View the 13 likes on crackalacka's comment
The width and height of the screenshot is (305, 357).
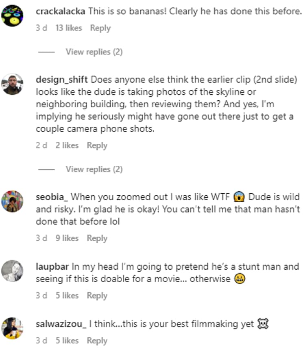pyautogui.click(x=69, y=28)
